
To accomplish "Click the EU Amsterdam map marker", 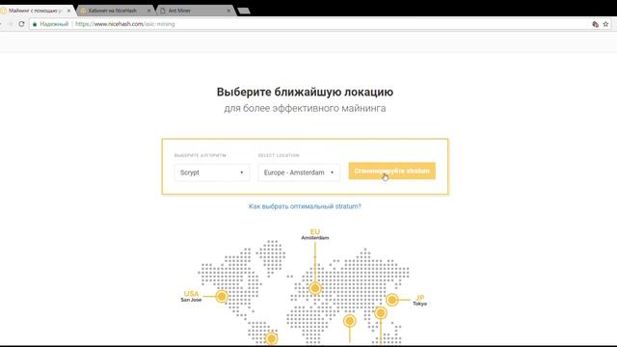I will pyautogui.click(x=315, y=288).
